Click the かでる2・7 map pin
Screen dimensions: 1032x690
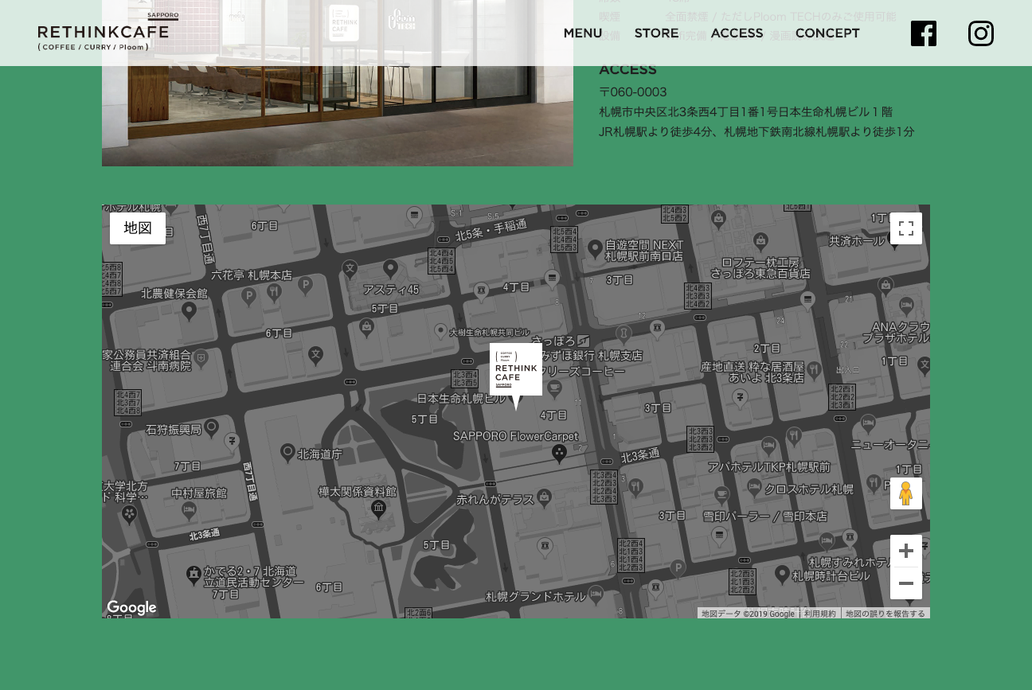coord(193,574)
